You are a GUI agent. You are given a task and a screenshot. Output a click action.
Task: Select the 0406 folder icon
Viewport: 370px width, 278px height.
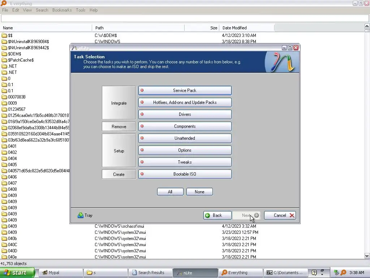point(4,177)
